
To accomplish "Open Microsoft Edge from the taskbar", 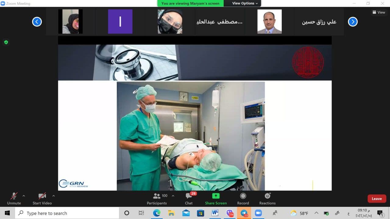I will (x=157, y=213).
